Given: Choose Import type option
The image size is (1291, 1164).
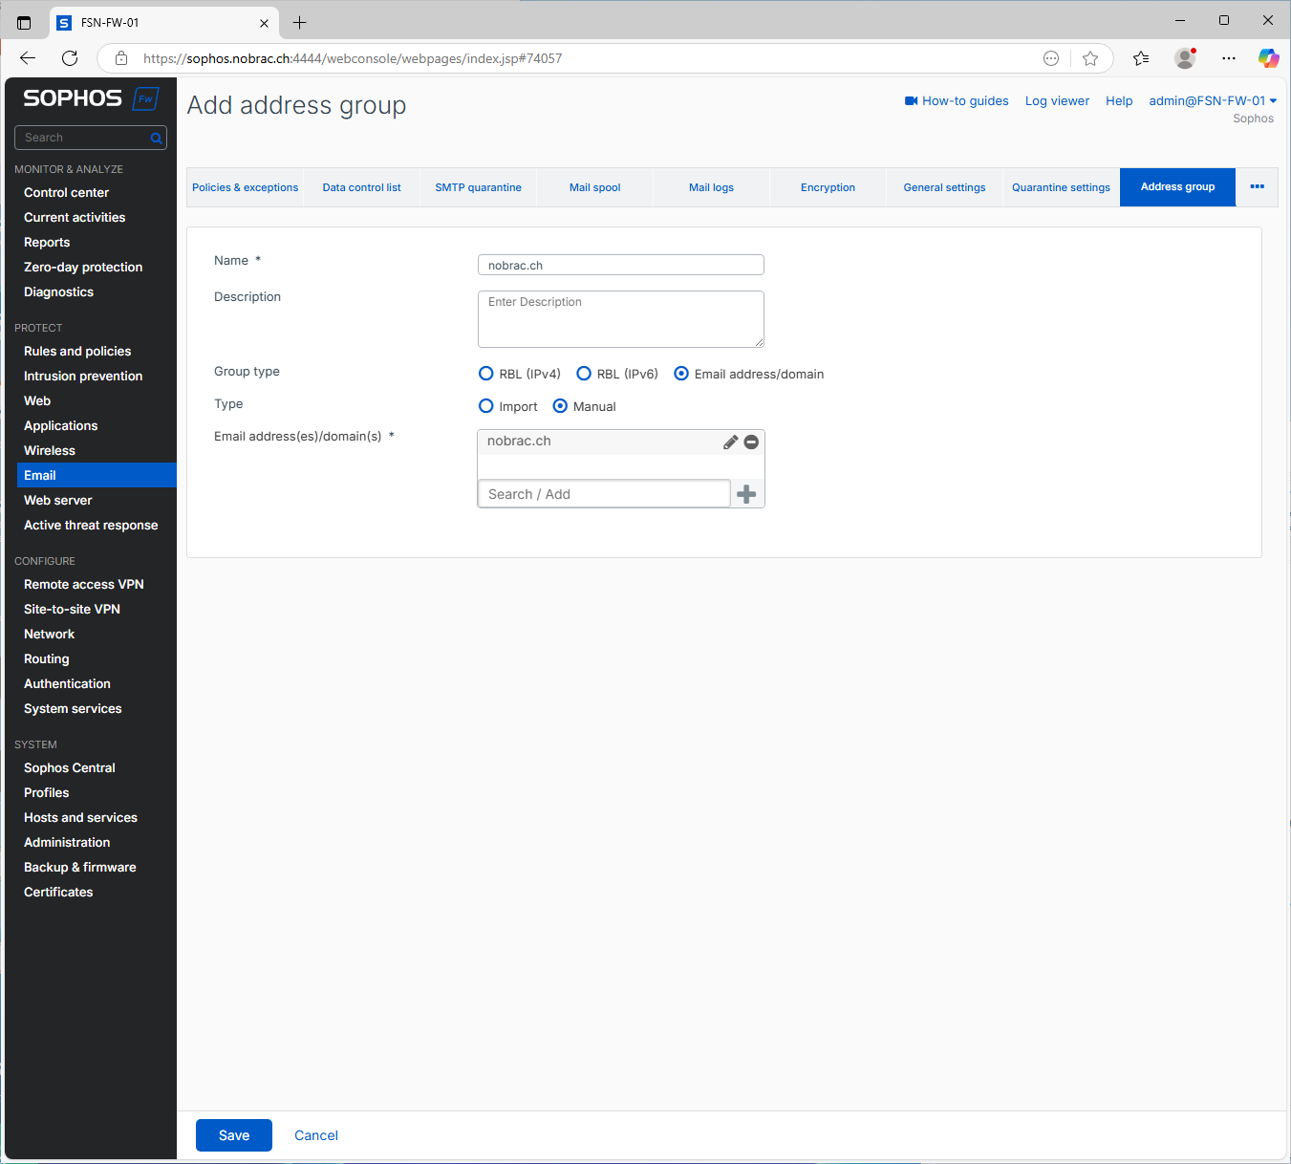Looking at the screenshot, I should pyautogui.click(x=486, y=406).
